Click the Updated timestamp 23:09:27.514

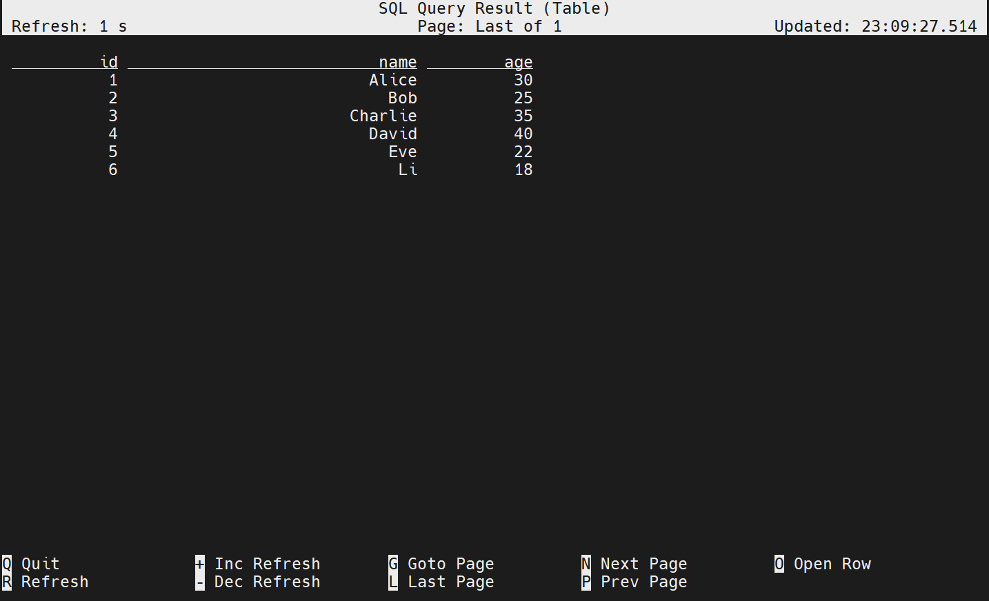pos(876,26)
